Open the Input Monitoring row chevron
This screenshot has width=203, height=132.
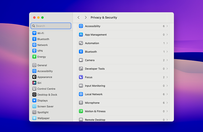167,86
